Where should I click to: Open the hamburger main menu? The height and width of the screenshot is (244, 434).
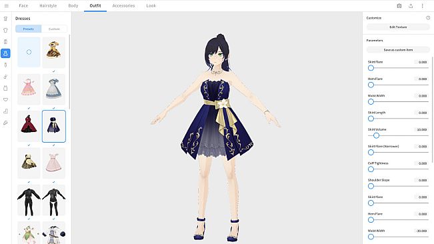[x=7, y=5]
